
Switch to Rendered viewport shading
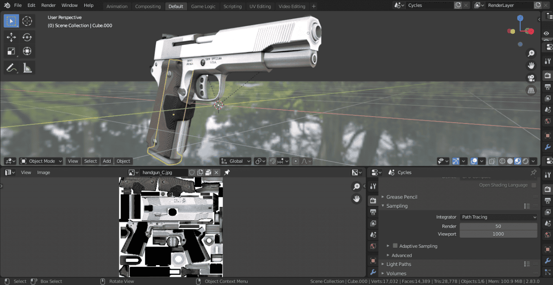[x=524, y=161]
